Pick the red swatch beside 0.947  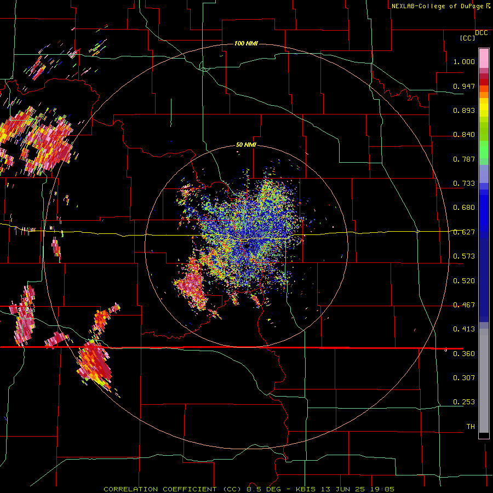(484, 82)
